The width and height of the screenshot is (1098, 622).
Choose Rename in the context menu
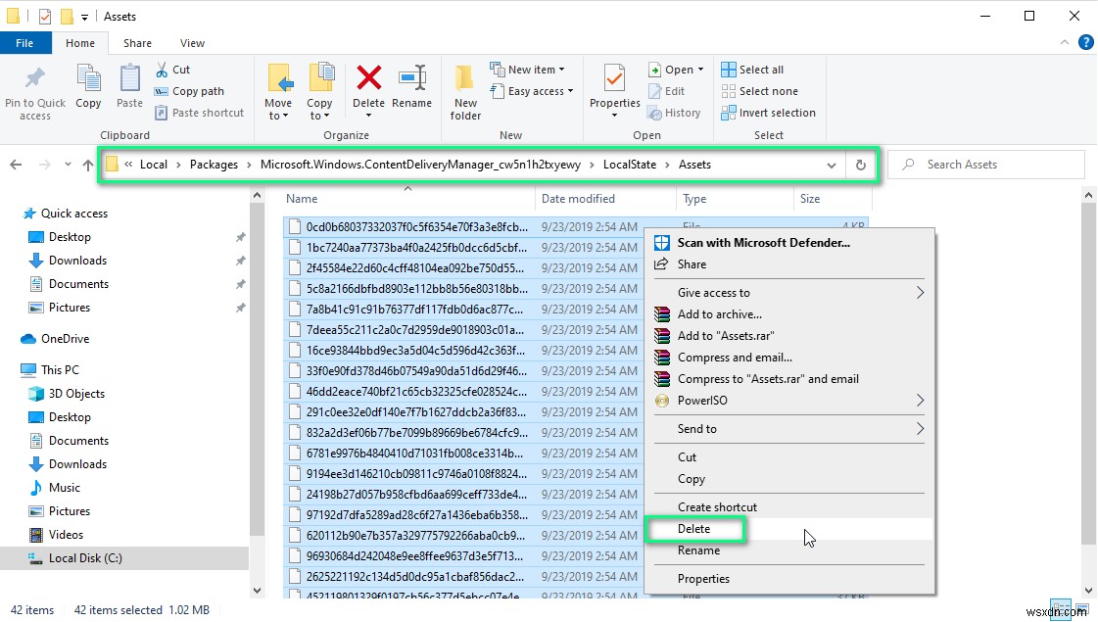(x=789, y=550)
